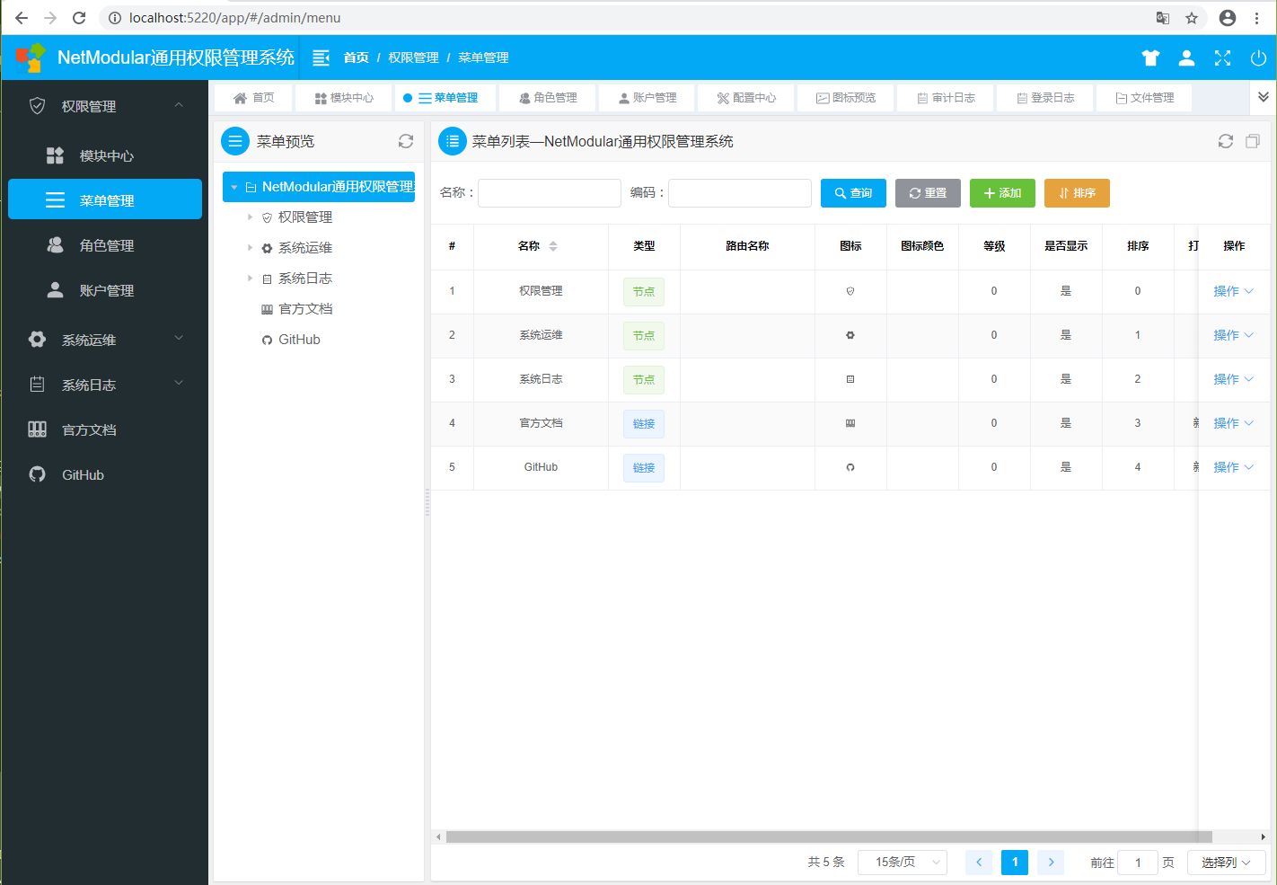Collapse NetModular root tree node
Screen dimensions: 1277x885
234,187
